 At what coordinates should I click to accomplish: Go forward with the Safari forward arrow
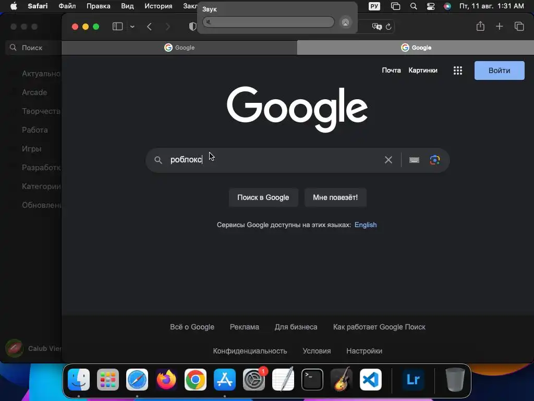tap(167, 27)
